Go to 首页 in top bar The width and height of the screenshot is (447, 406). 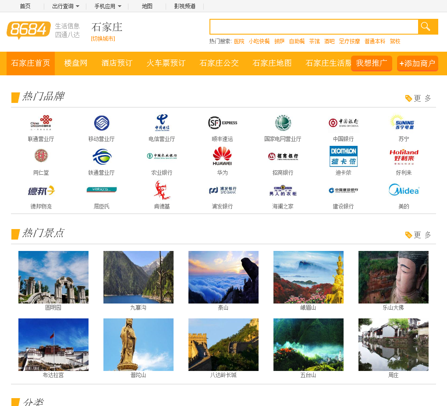point(25,6)
